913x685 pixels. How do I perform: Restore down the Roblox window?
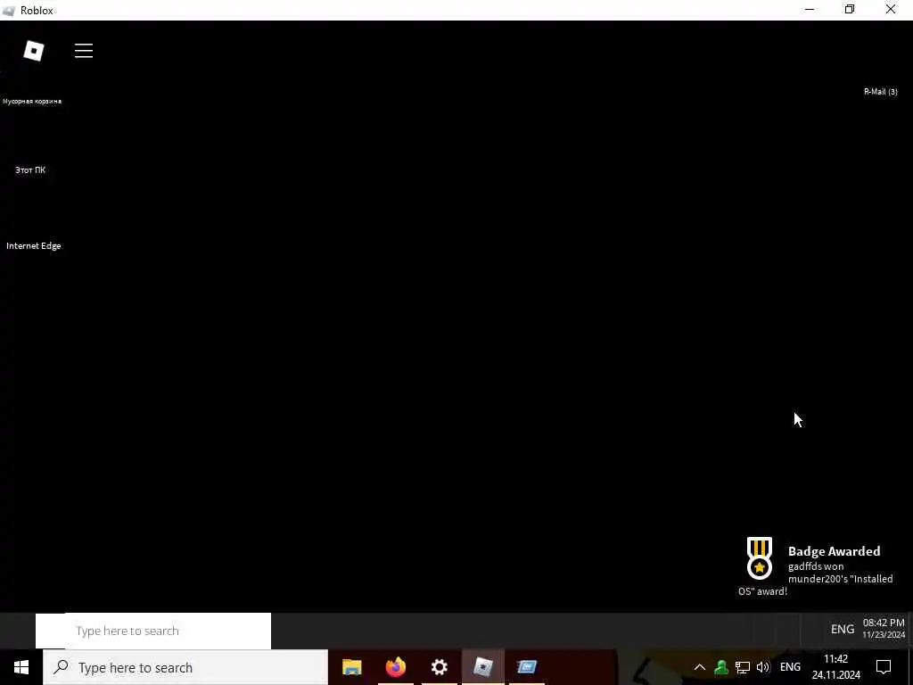[850, 10]
